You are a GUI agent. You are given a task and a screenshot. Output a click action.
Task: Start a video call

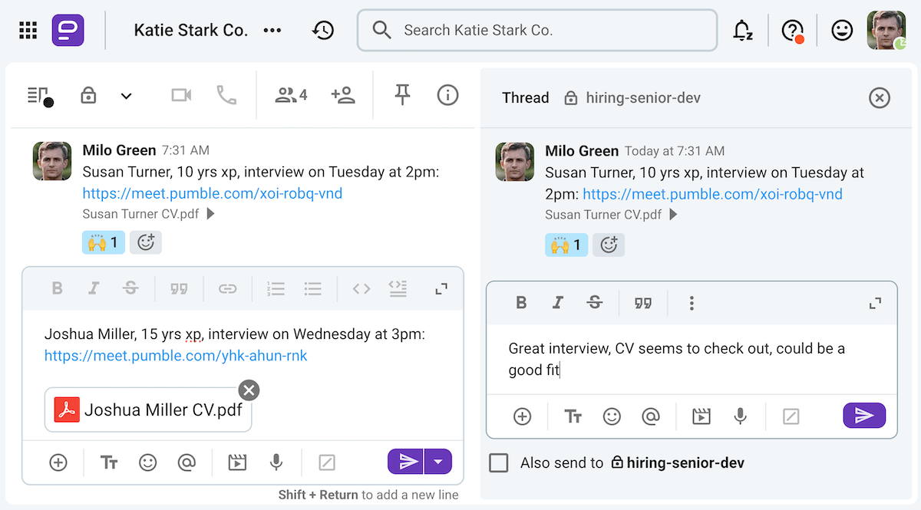pos(180,94)
